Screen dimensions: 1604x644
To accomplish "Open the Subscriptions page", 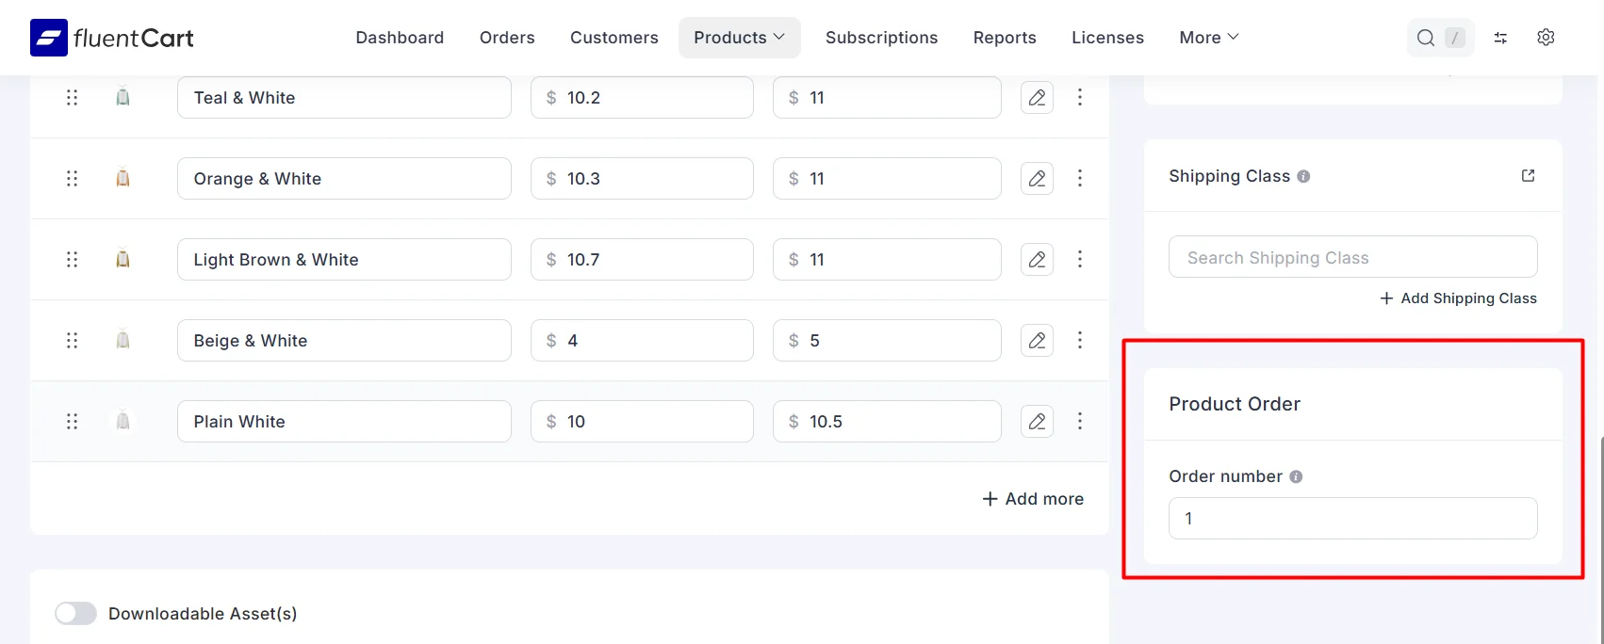I will (882, 38).
